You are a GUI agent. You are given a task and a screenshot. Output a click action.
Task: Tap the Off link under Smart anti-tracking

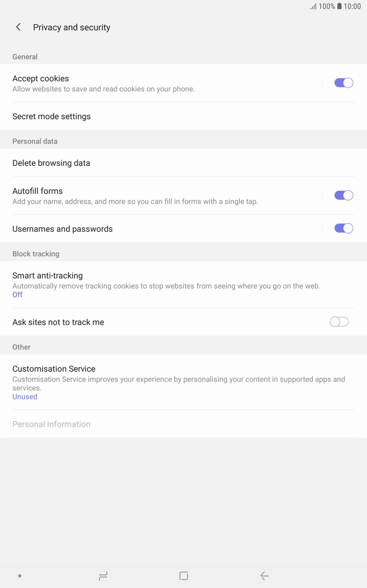17,294
